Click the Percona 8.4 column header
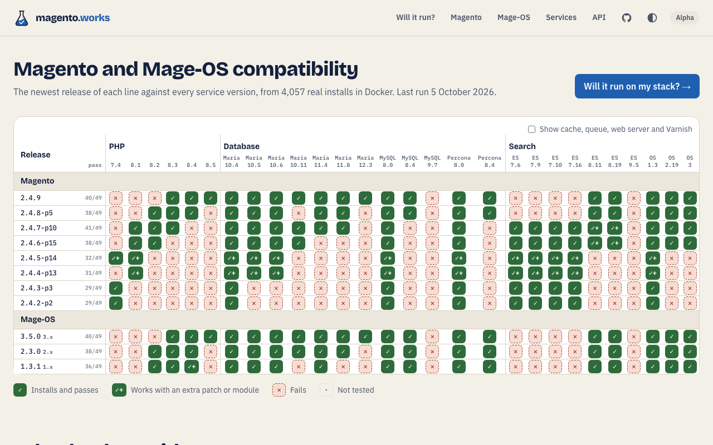This screenshot has width=713, height=445. 490,161
